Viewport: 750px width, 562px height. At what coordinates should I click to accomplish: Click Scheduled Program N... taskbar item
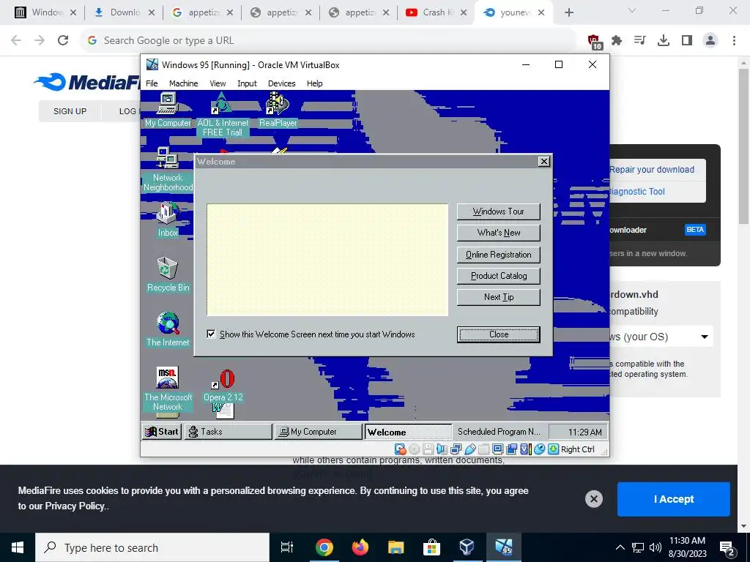tap(498, 432)
